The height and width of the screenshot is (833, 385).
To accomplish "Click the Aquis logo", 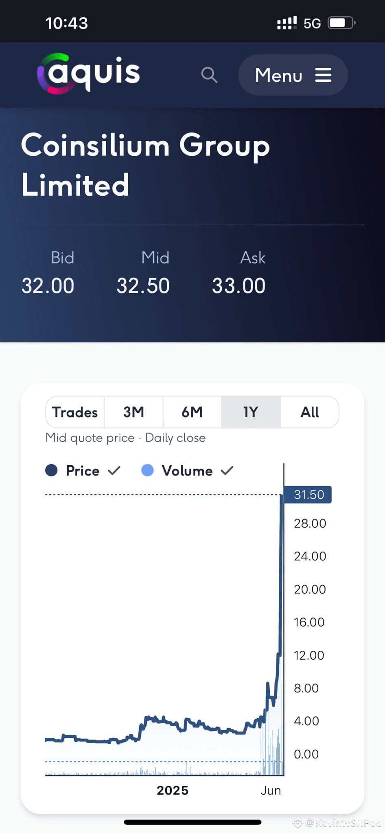I will (88, 74).
